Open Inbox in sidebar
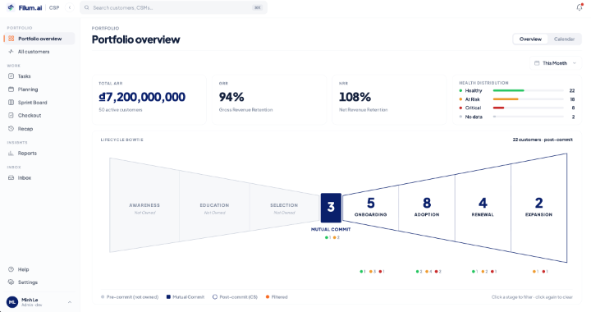The height and width of the screenshot is (312, 591). coord(39,178)
